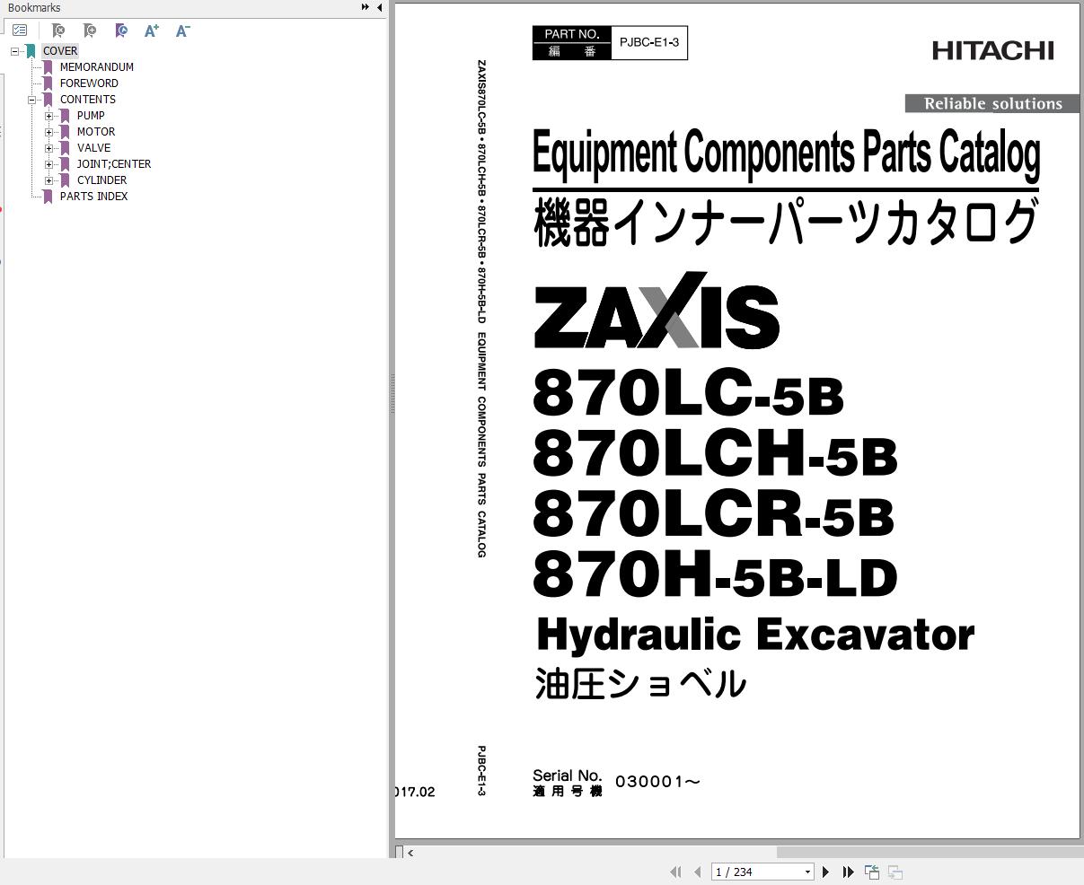The image size is (1084, 885).
Task: Expand the JOINT;CENTER bookmark node
Action: click(48, 164)
